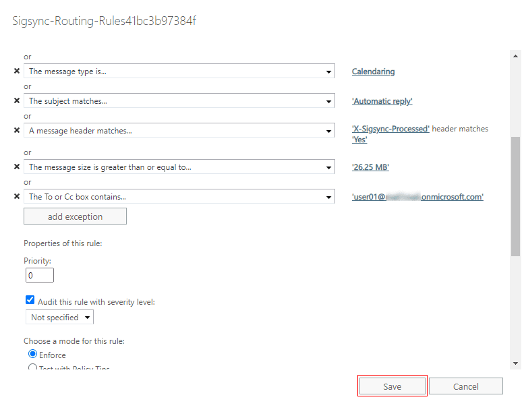
Task: Click the add exception button
Action: point(75,216)
